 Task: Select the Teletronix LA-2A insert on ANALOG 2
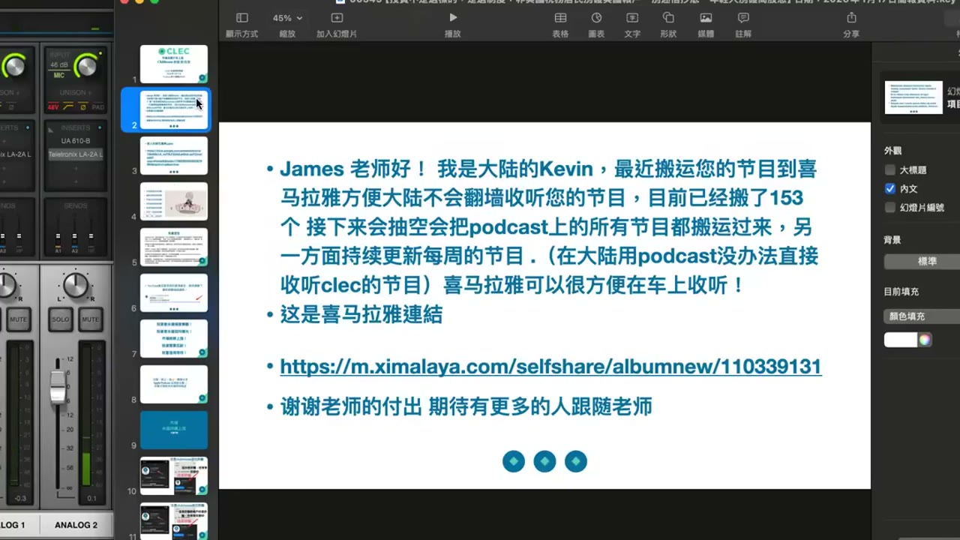coord(76,154)
